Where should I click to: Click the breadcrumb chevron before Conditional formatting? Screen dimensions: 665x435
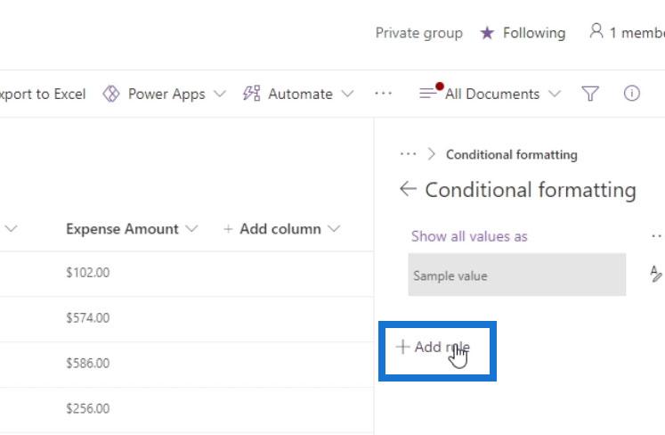(432, 154)
